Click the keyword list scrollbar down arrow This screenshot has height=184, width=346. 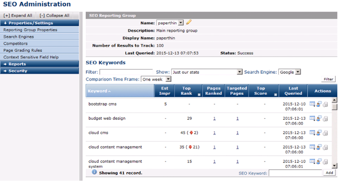tap(334, 166)
